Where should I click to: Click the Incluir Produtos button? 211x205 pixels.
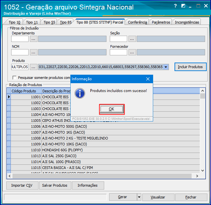(190, 67)
